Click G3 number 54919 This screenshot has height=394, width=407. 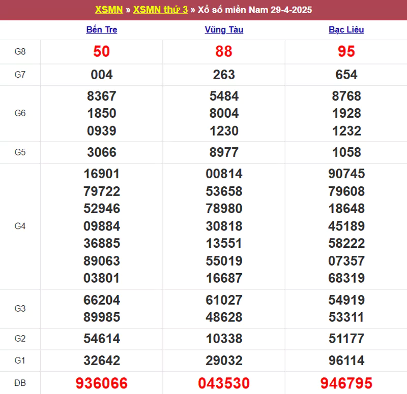(346, 300)
